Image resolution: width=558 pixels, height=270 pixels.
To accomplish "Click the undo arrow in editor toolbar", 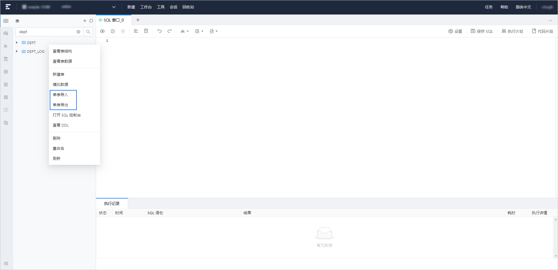I will point(159,31).
